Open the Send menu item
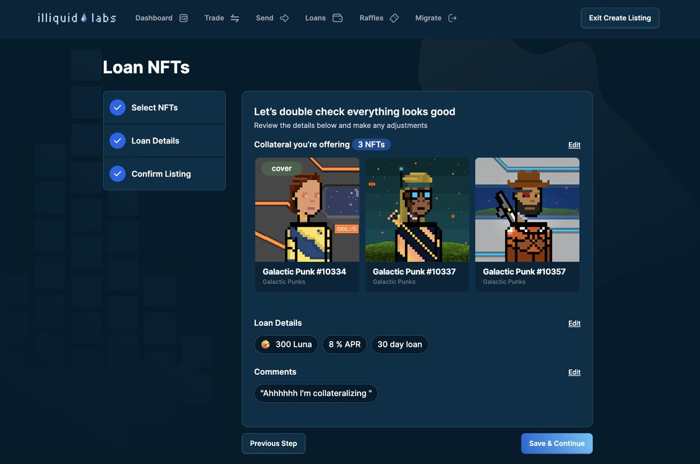The width and height of the screenshot is (700, 464). (272, 18)
